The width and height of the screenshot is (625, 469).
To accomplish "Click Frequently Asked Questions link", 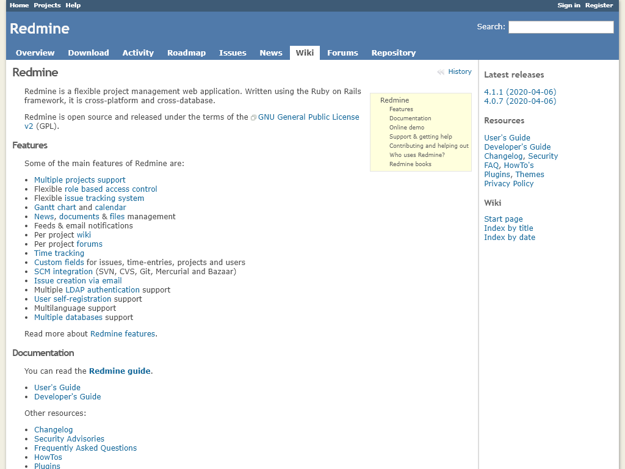I will tap(85, 448).
